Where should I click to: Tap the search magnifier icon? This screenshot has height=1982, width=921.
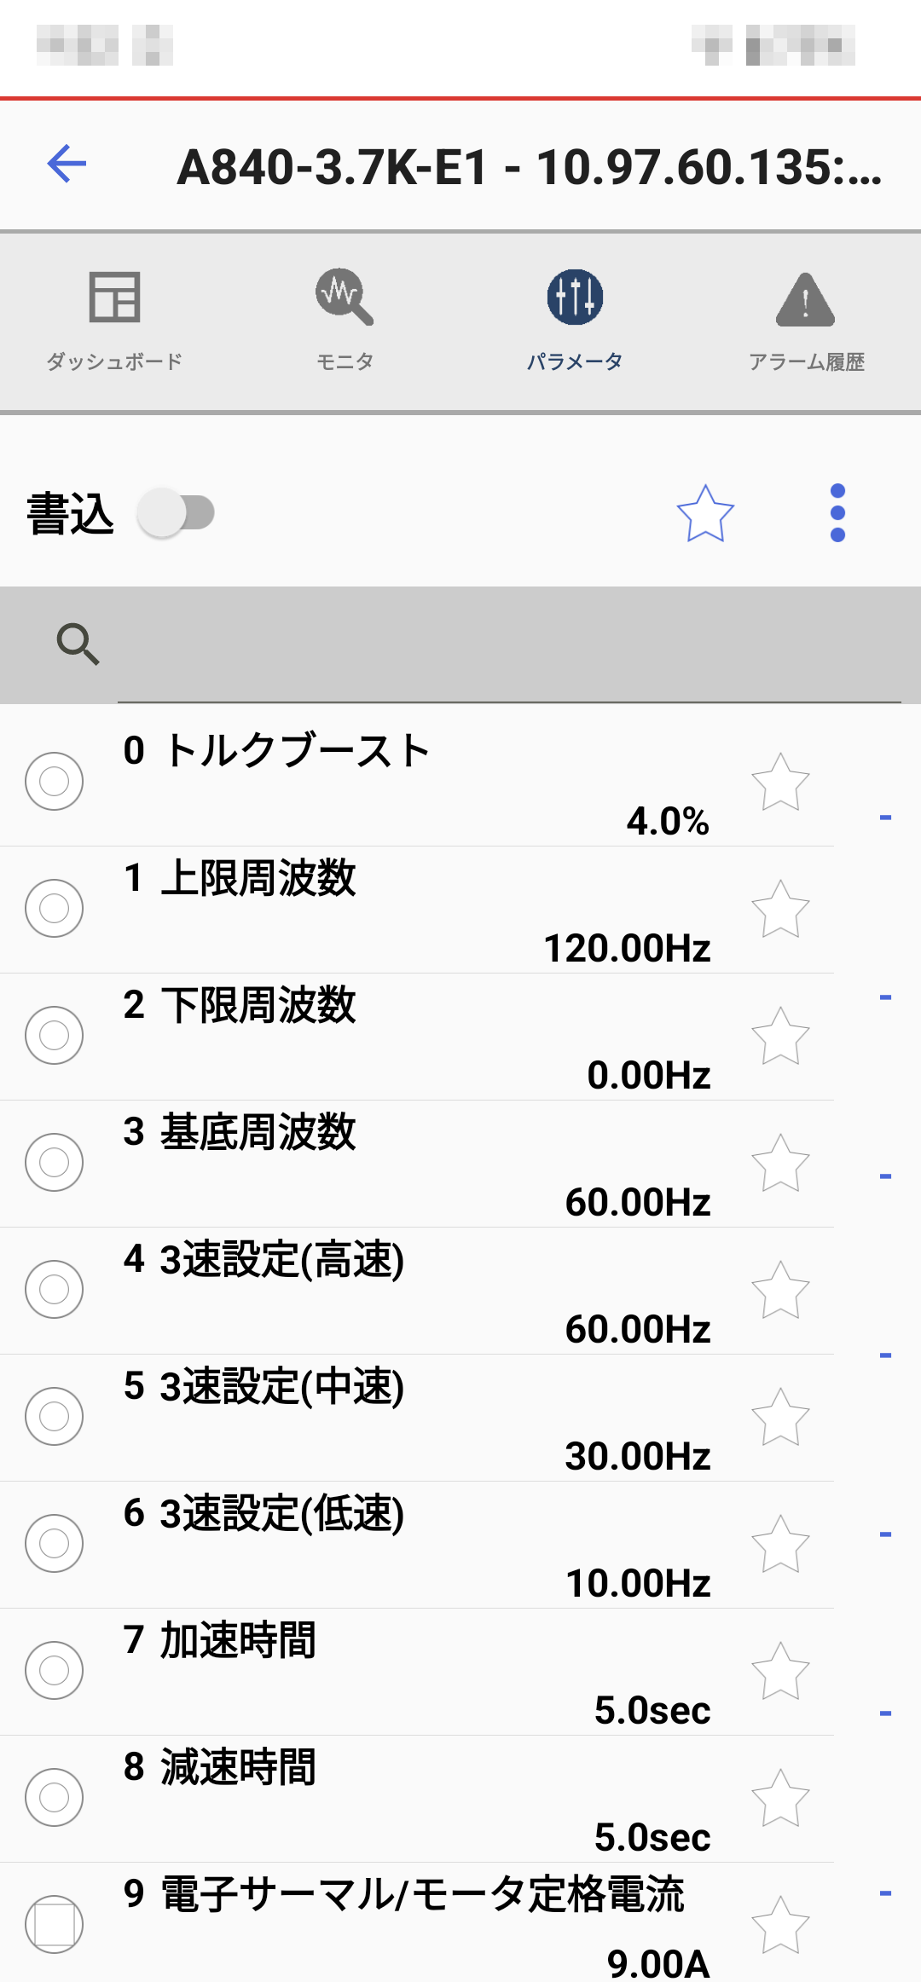(78, 644)
